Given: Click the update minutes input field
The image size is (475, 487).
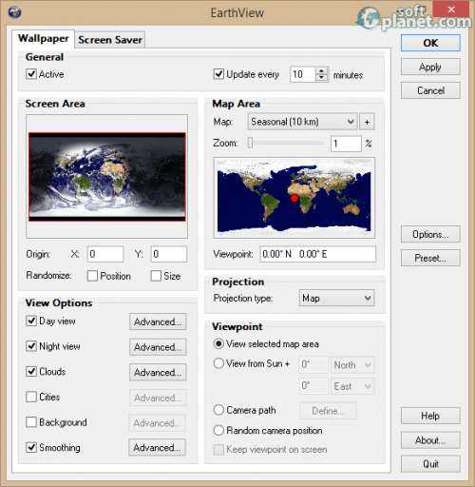Looking at the screenshot, I should tap(302, 74).
